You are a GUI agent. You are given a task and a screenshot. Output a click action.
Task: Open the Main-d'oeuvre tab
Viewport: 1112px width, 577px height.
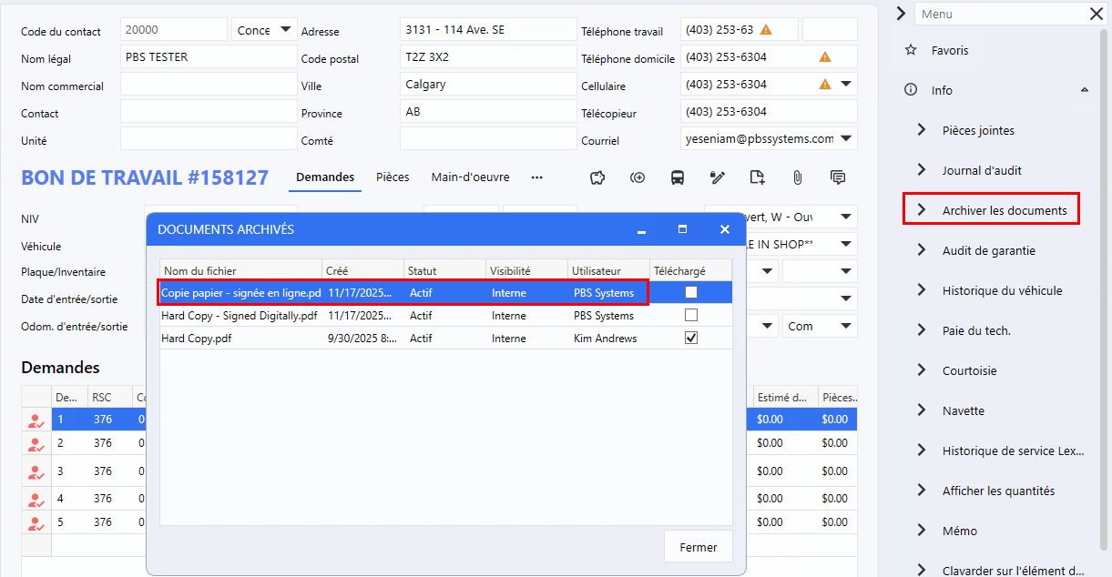(x=470, y=177)
